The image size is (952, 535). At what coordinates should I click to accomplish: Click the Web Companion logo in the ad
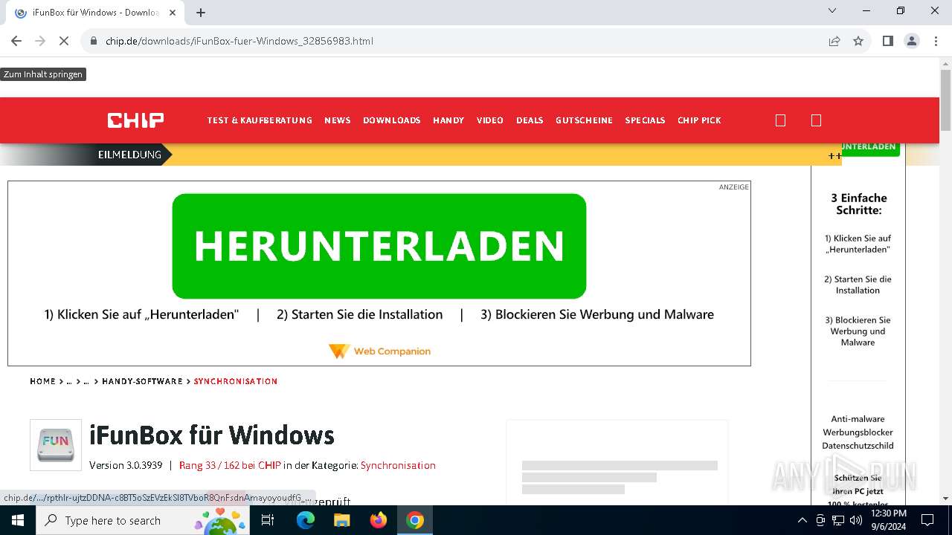point(379,351)
